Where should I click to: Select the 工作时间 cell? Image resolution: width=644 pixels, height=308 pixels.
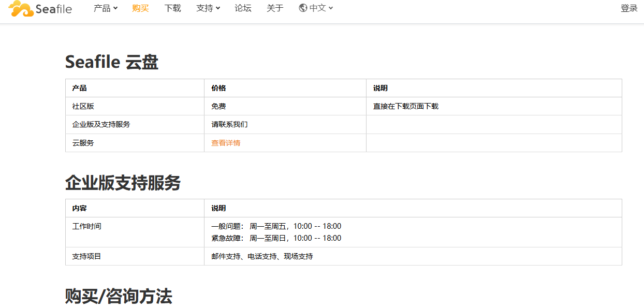[x=135, y=232]
